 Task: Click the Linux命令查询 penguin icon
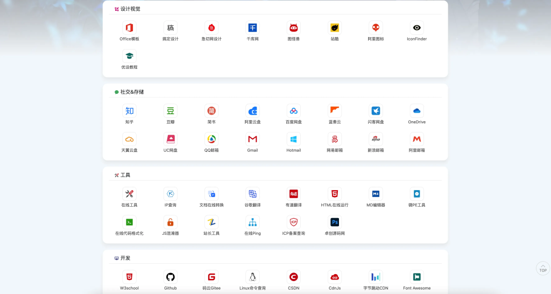coord(253,277)
